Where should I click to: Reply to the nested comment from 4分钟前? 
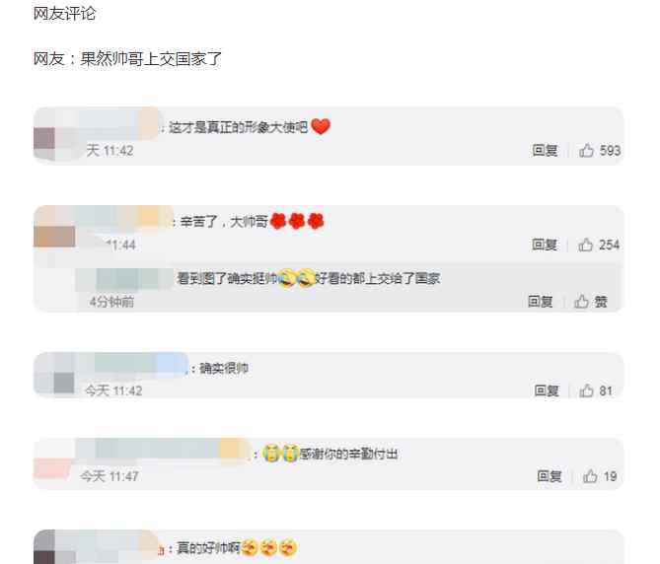tap(541, 301)
